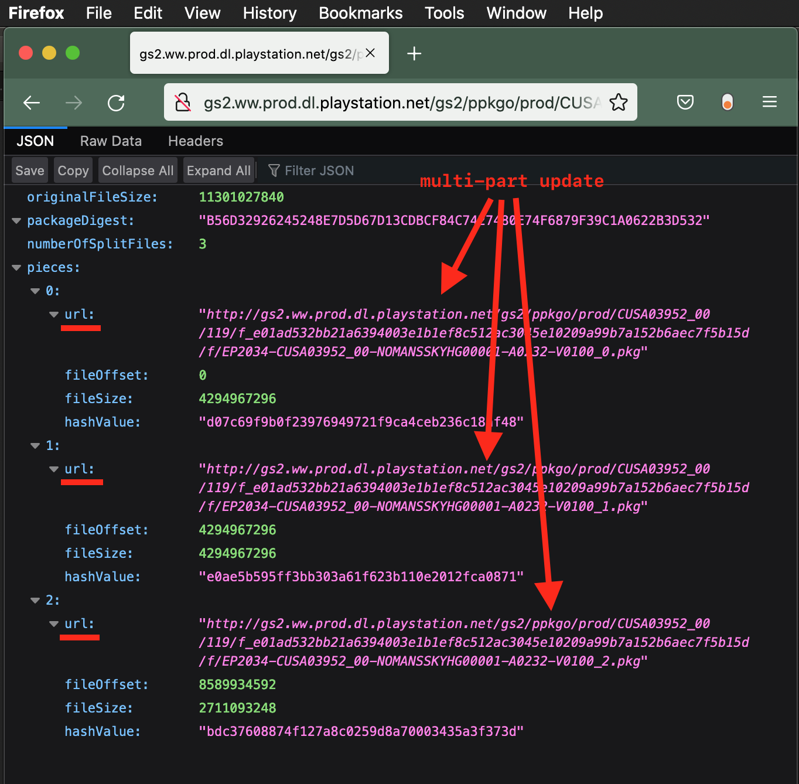Click the Filter JSON funnel icon
799x784 pixels.
pyautogui.click(x=274, y=171)
